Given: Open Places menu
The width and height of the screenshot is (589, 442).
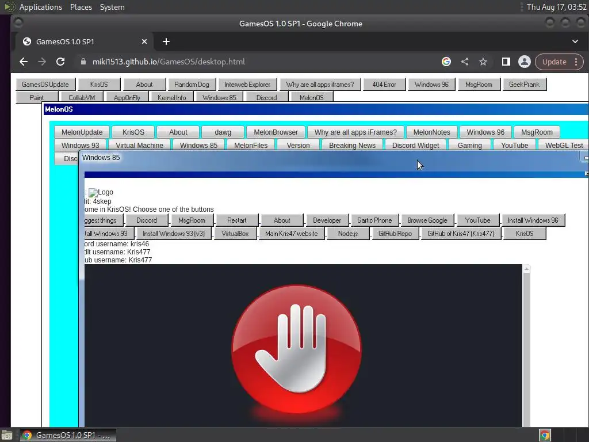Looking at the screenshot, I should [81, 7].
